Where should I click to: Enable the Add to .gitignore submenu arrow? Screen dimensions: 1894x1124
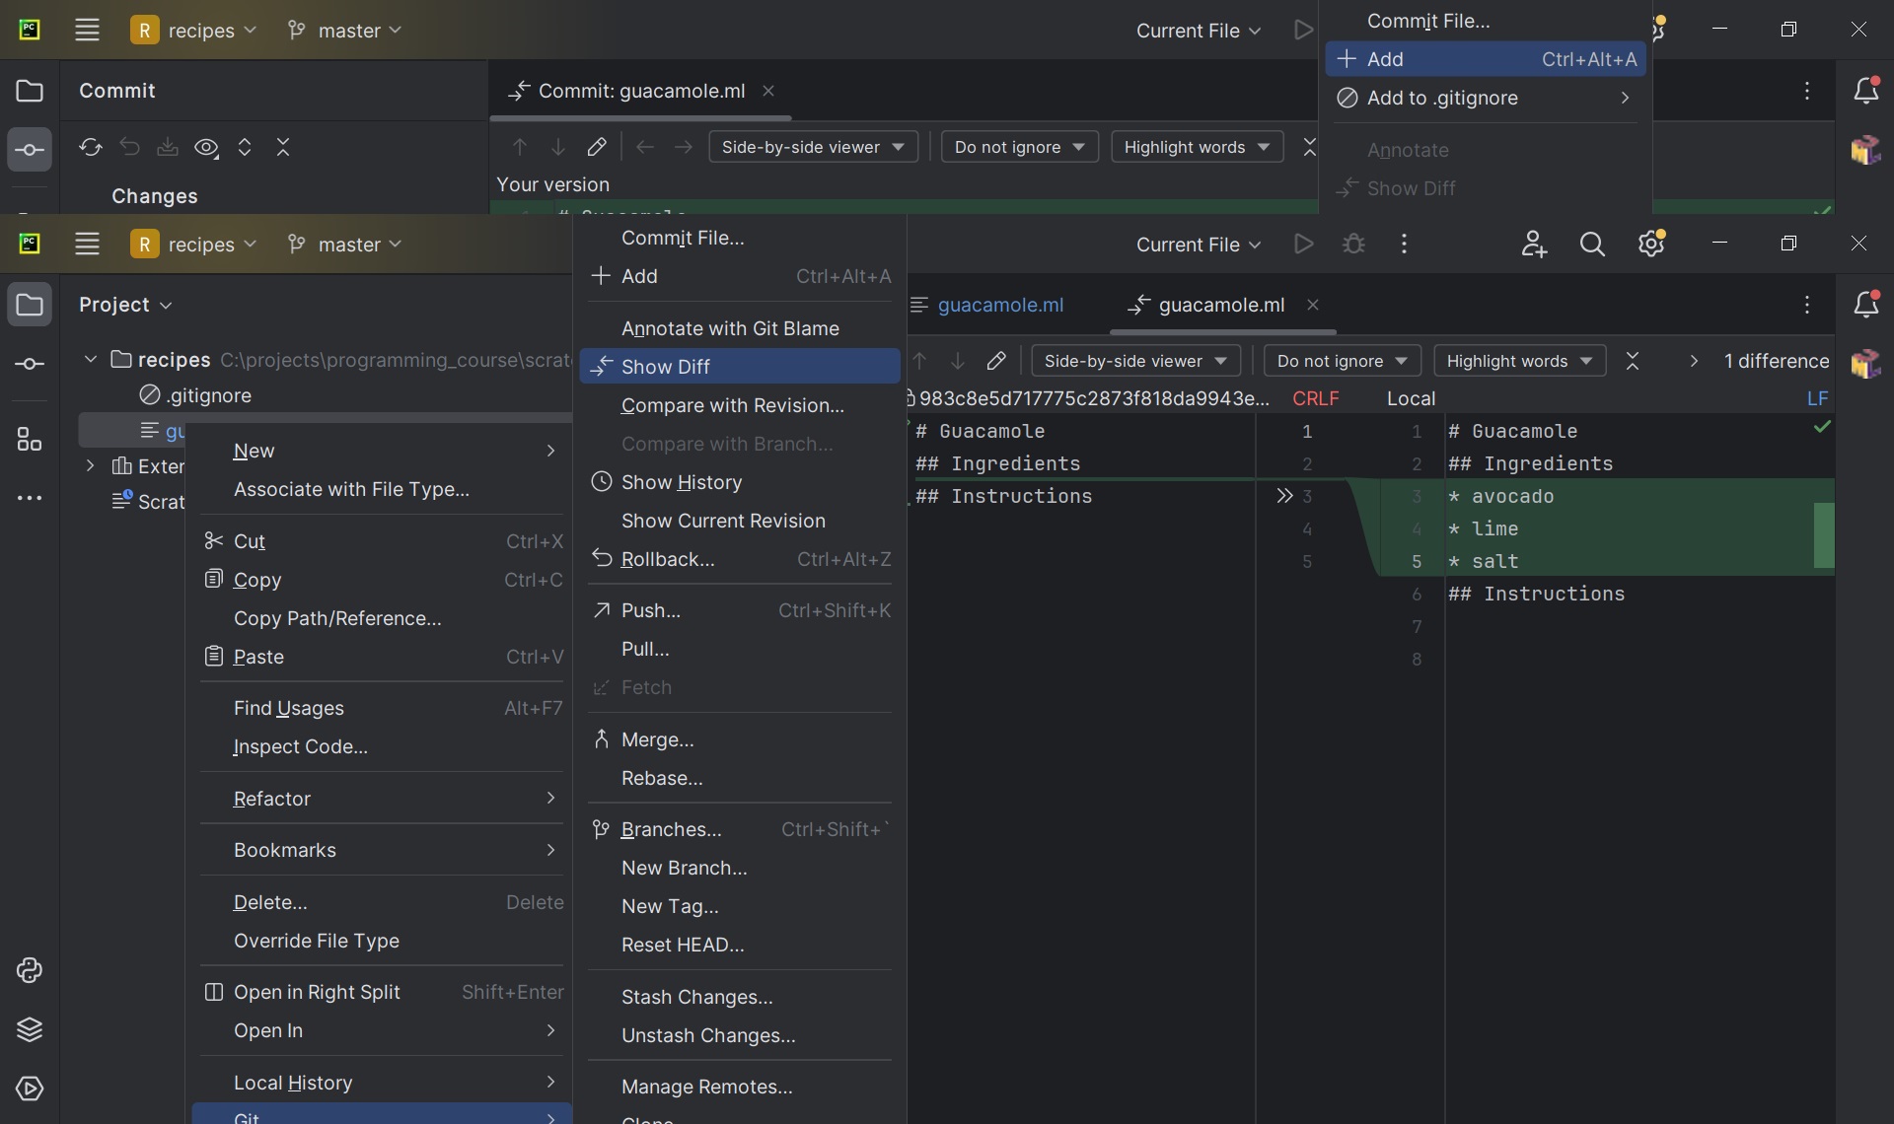pyautogui.click(x=1624, y=97)
